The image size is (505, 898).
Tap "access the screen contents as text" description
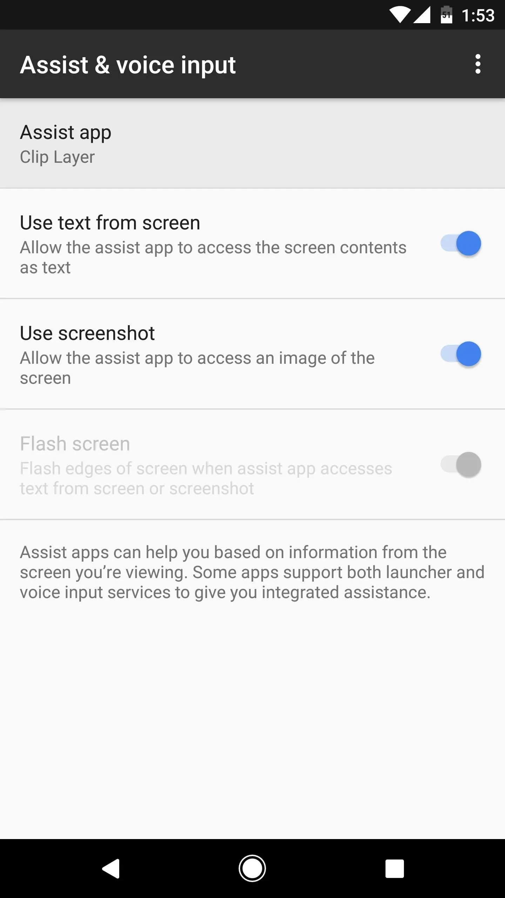click(x=213, y=257)
